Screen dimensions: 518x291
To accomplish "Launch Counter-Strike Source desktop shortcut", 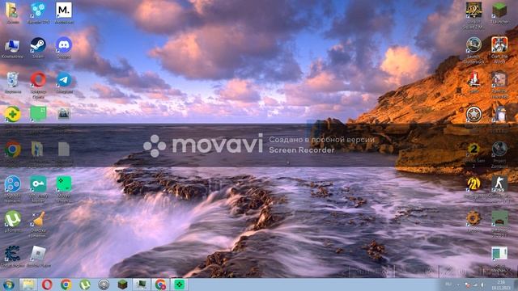I will coord(499,184).
